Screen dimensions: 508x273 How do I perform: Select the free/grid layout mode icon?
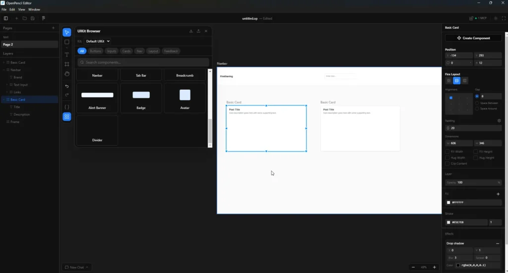tap(448, 81)
